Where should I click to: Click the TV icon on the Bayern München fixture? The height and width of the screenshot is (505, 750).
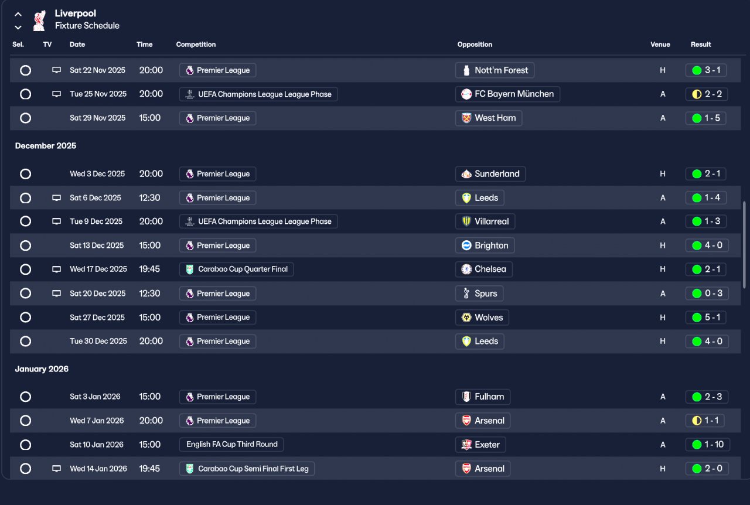pos(56,94)
